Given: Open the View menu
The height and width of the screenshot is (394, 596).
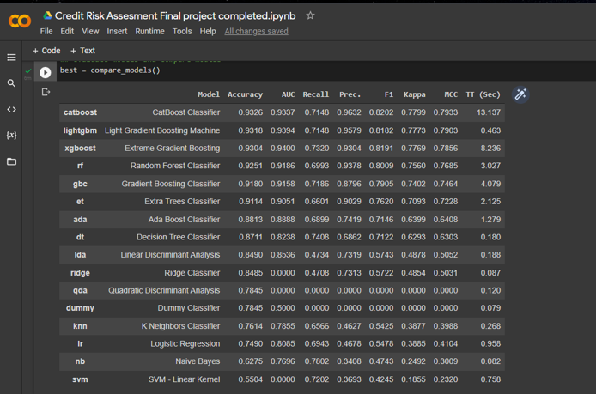Looking at the screenshot, I should 90,32.
